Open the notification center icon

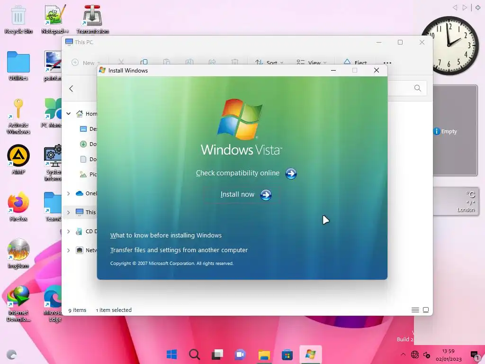pos(475,355)
